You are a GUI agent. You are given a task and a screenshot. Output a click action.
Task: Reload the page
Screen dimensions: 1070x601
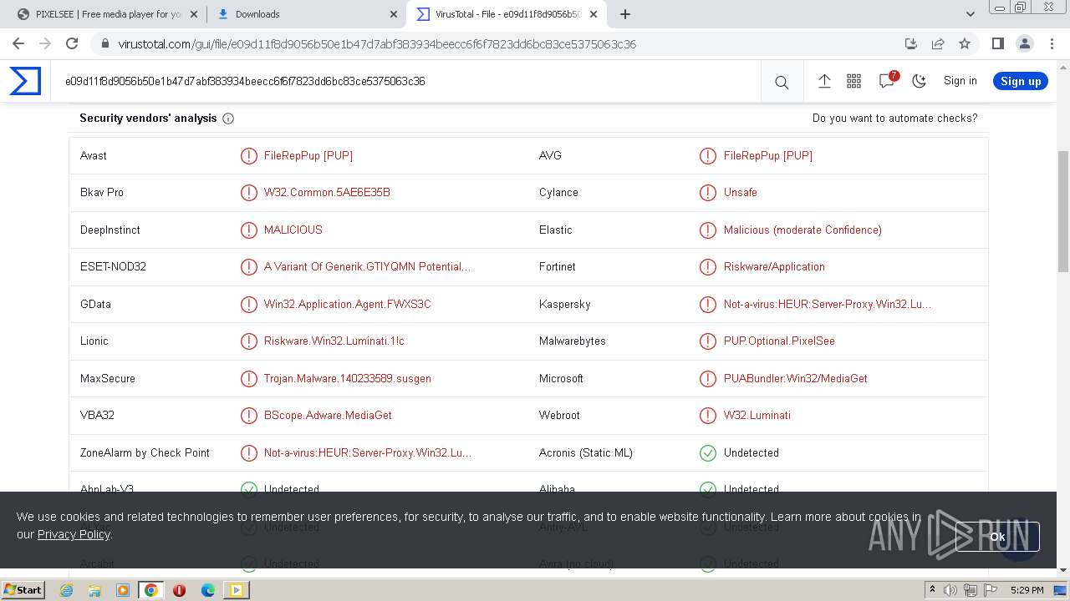(72, 43)
